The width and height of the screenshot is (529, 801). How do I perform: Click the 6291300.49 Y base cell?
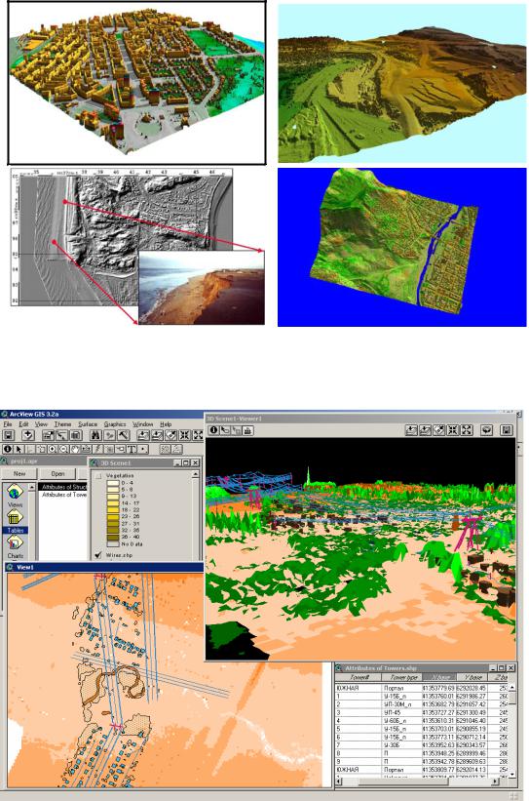pyautogui.click(x=472, y=712)
